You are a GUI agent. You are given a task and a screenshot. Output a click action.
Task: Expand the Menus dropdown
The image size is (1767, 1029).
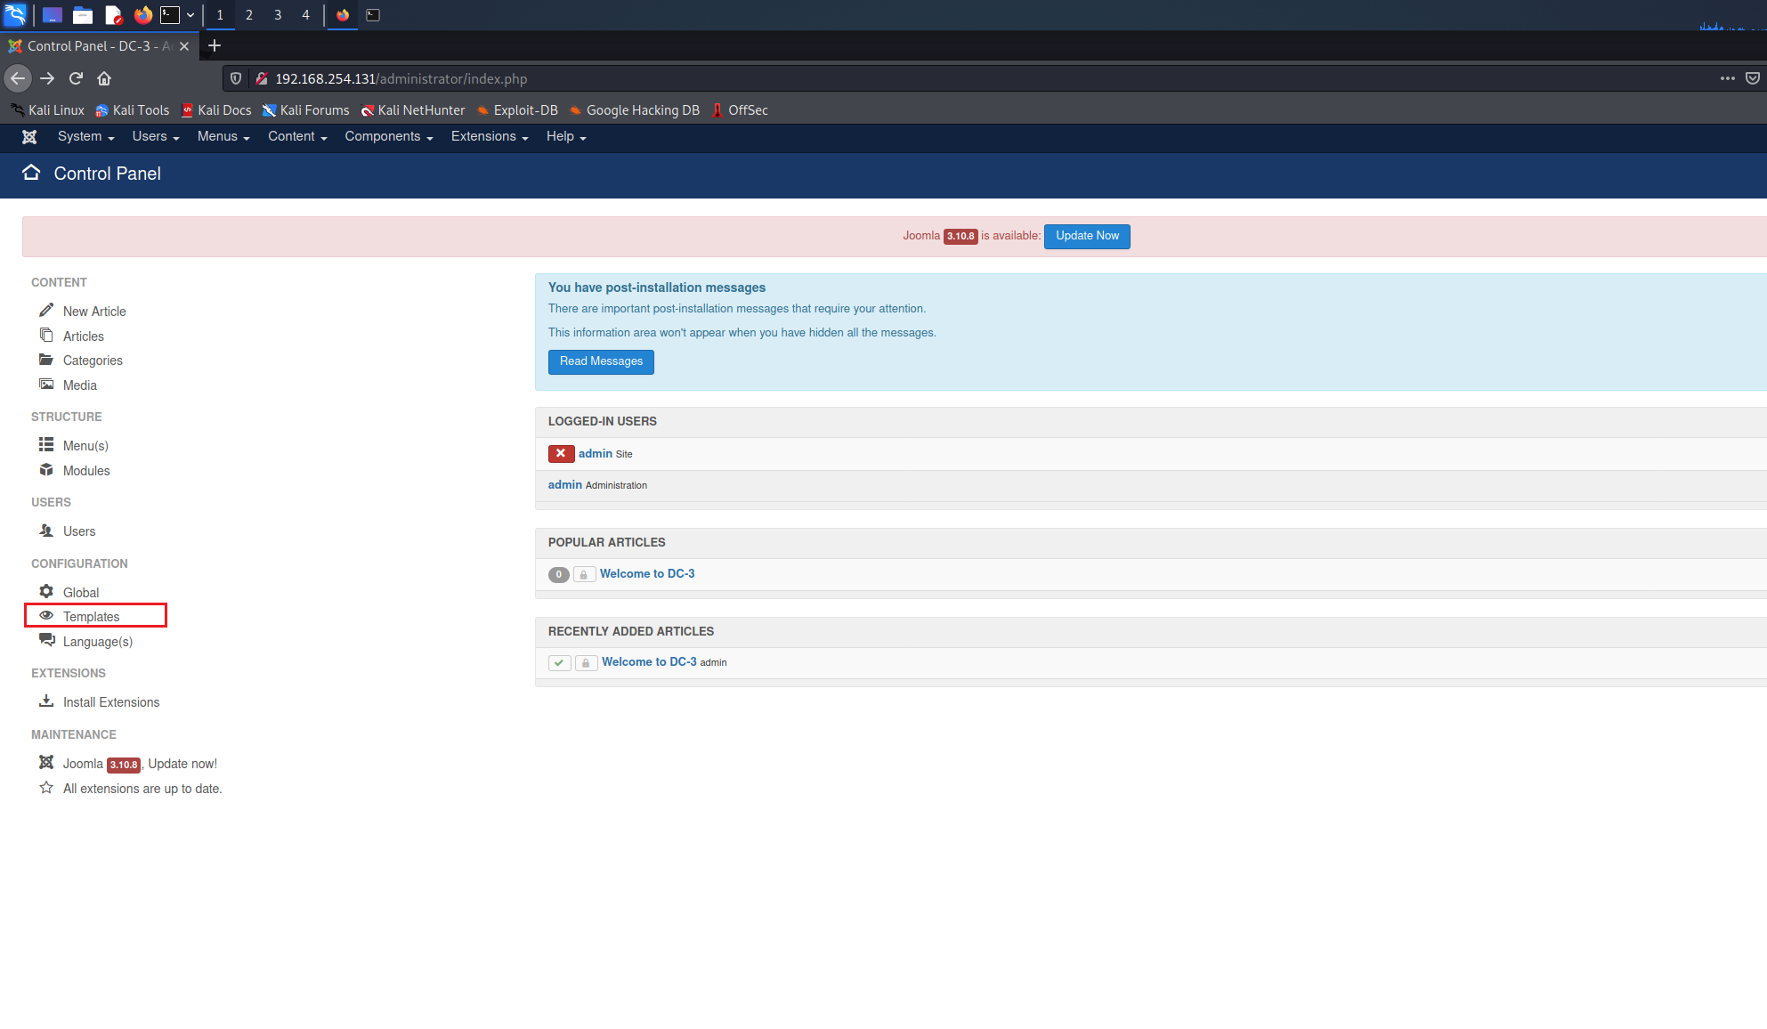(x=223, y=136)
